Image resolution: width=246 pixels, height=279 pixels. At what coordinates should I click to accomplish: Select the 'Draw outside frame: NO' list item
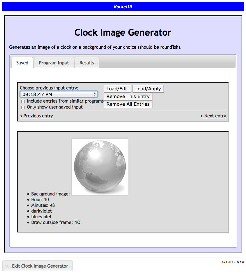pyautogui.click(x=56, y=222)
